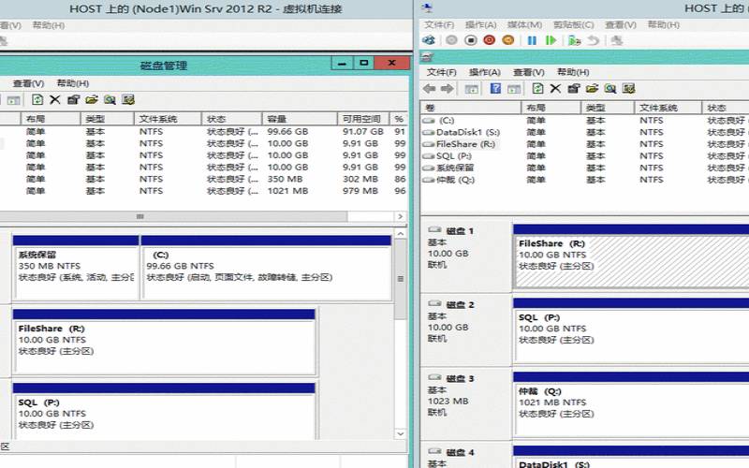The width and height of the screenshot is (749, 468).
Task: Click down arrow of left disk pane scrollbar
Action: [x=401, y=434]
